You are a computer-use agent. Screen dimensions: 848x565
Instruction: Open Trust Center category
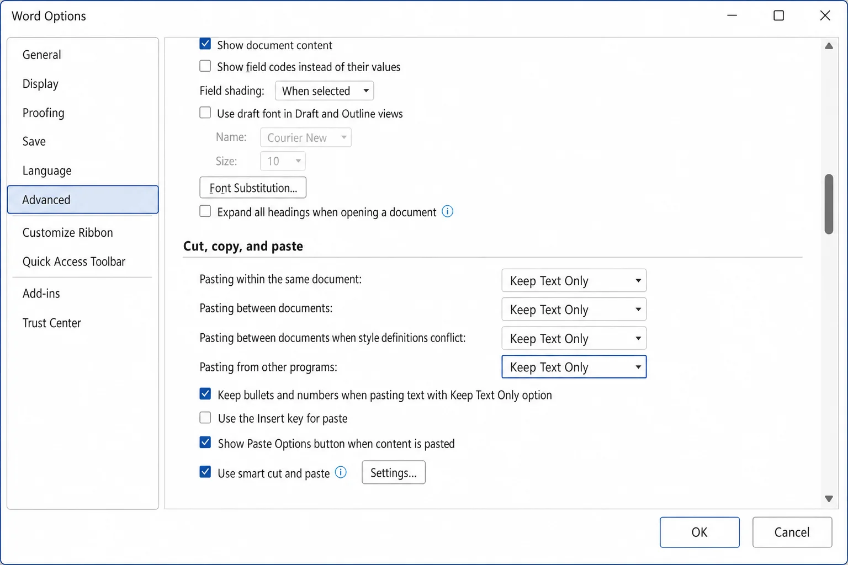point(83,323)
